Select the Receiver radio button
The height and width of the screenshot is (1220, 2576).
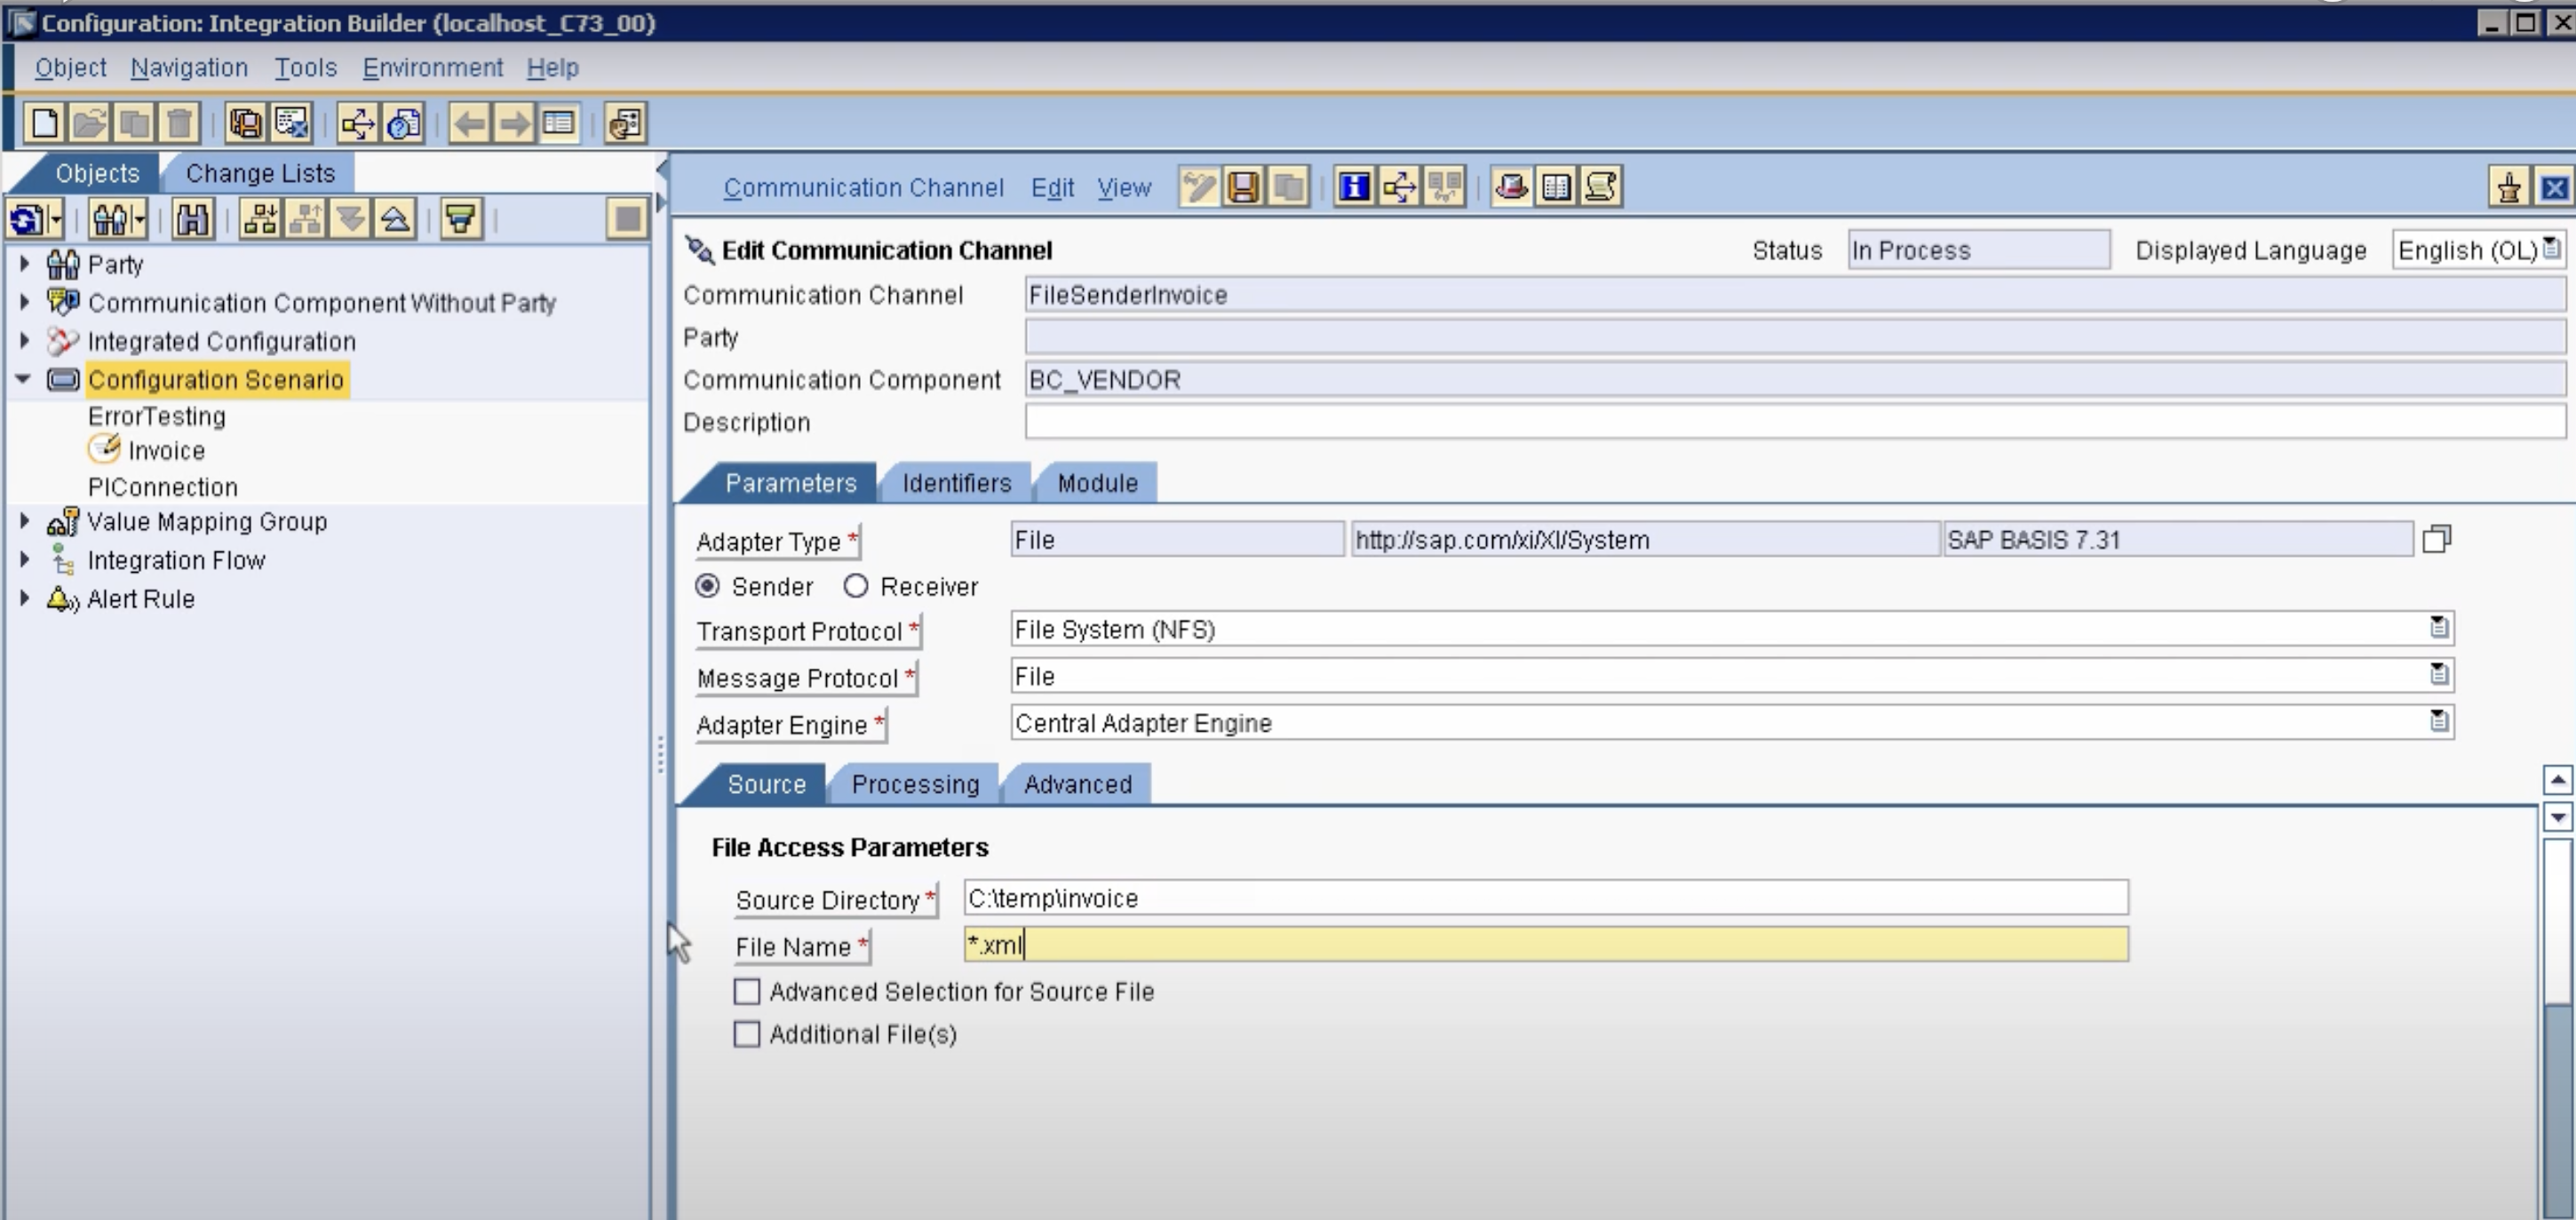[856, 587]
